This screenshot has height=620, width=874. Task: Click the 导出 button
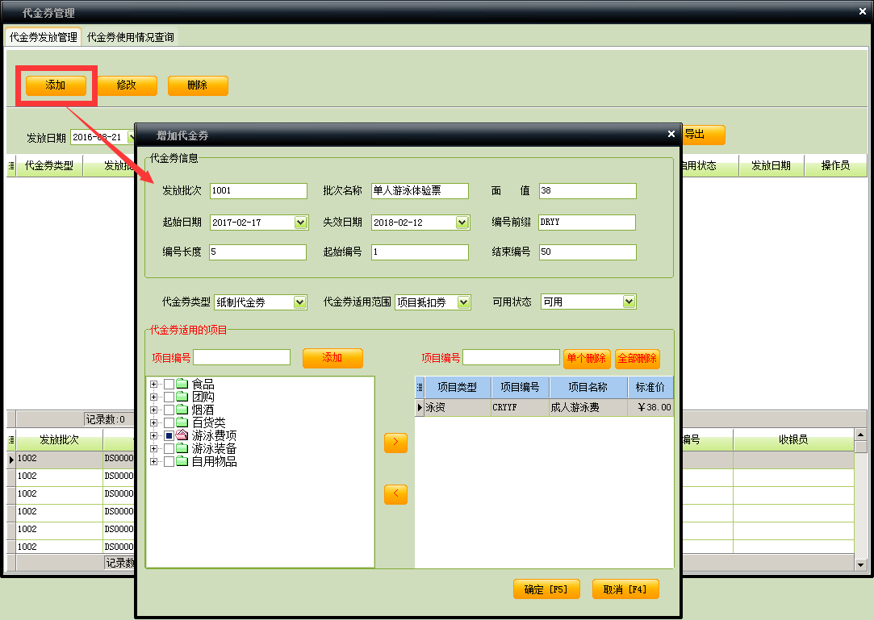[x=704, y=135]
